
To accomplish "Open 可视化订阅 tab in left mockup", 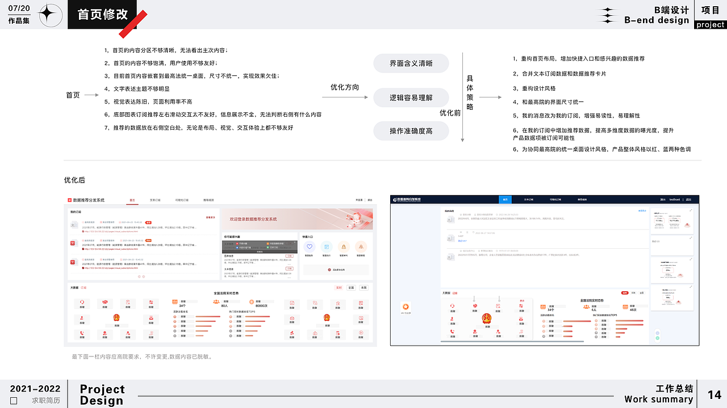I will 182,200.
